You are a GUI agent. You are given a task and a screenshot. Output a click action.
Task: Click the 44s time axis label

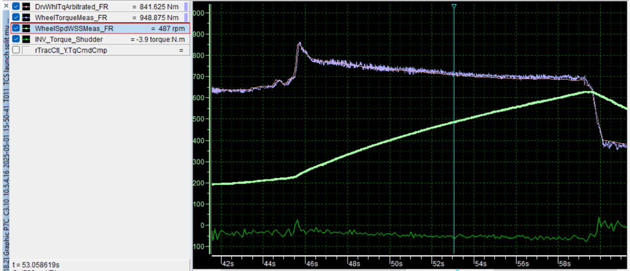pos(270,264)
